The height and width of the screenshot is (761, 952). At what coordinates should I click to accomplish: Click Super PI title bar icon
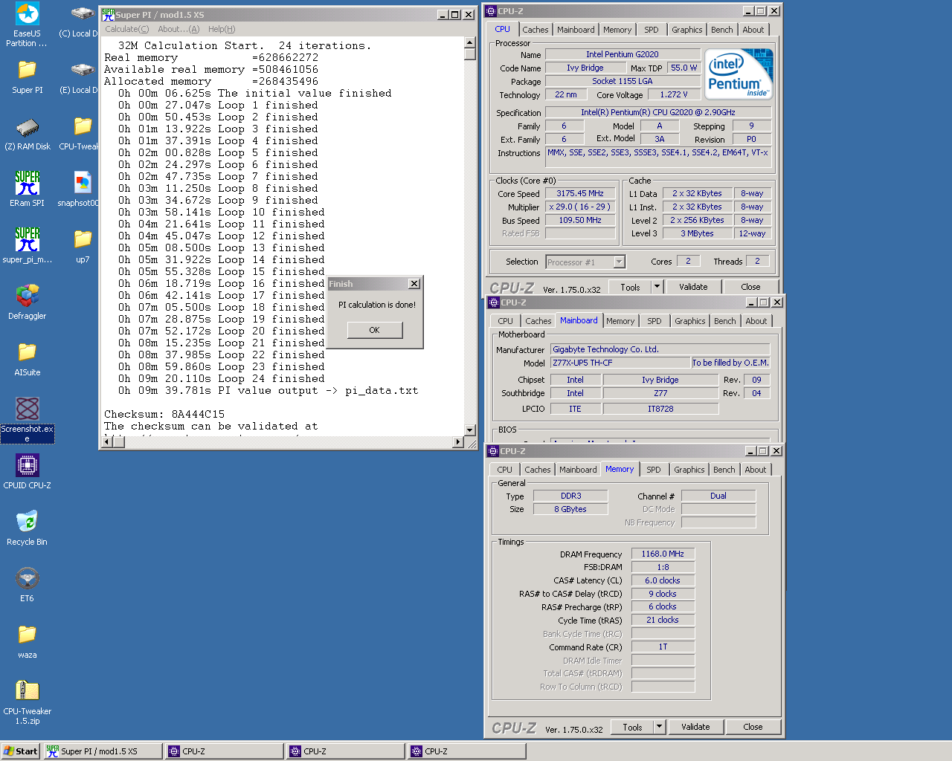point(108,14)
